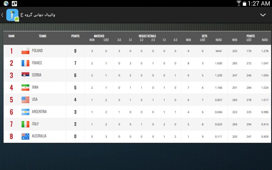Tap rank number 8
Screen dimensions: 272x170
pos(11,137)
